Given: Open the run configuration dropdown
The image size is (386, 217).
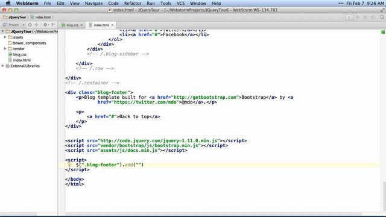Looking at the screenshot, I should tap(349, 17).
